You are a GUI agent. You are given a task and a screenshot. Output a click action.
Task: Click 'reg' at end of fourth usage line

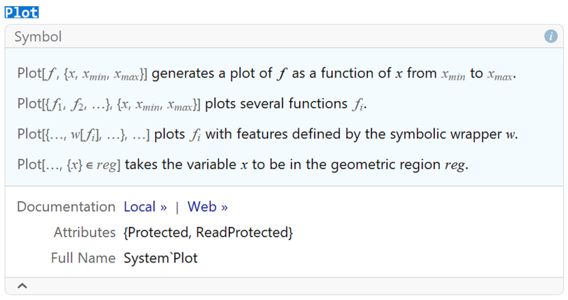[x=455, y=165]
